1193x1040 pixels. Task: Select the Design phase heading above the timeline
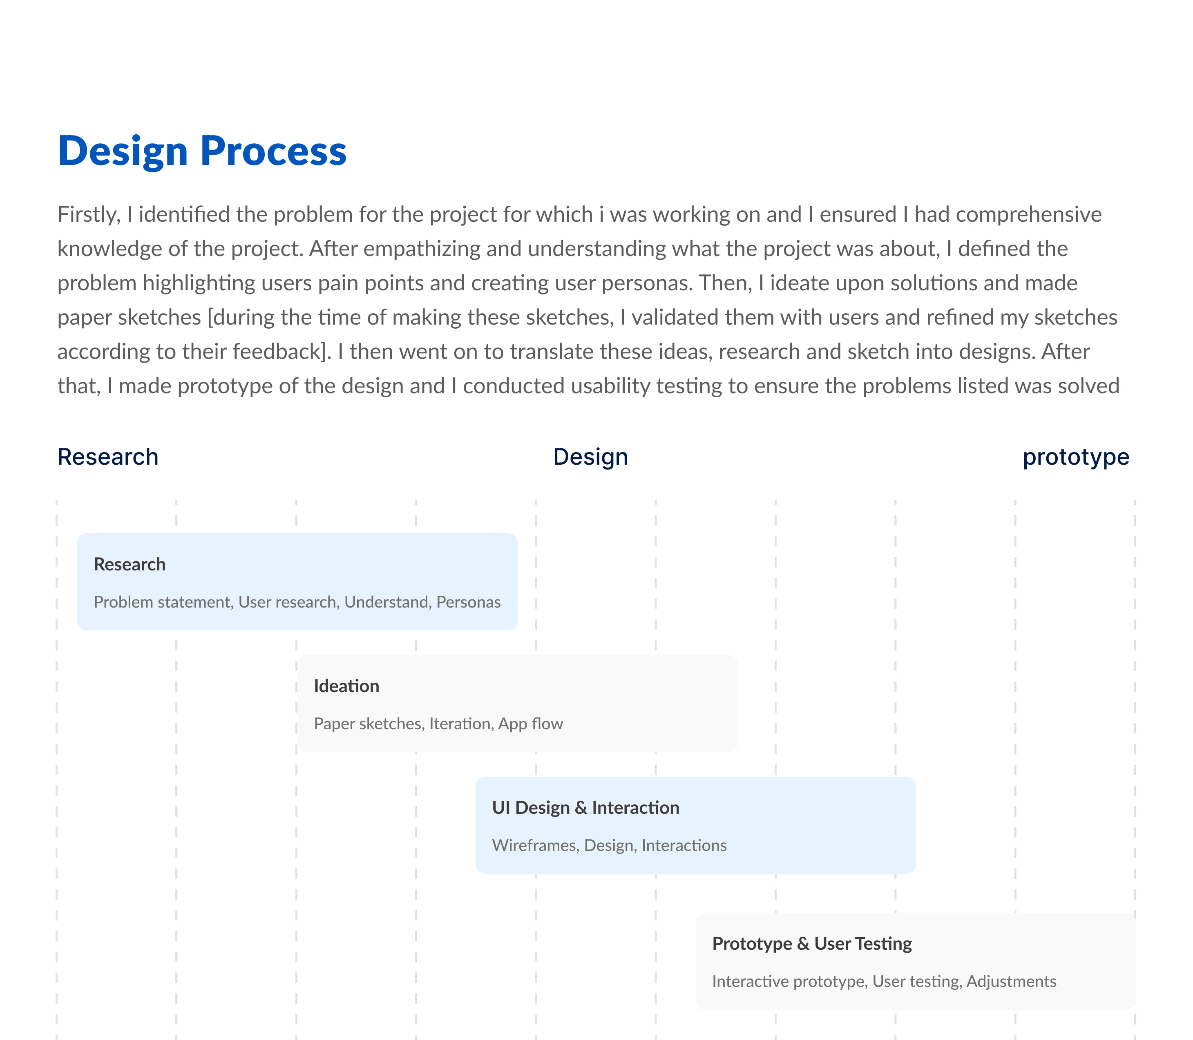tap(590, 457)
